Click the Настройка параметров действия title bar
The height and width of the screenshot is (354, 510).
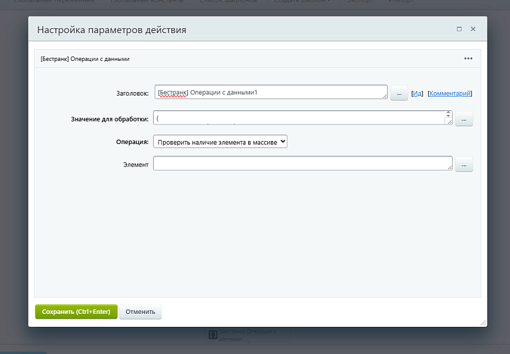click(236, 29)
